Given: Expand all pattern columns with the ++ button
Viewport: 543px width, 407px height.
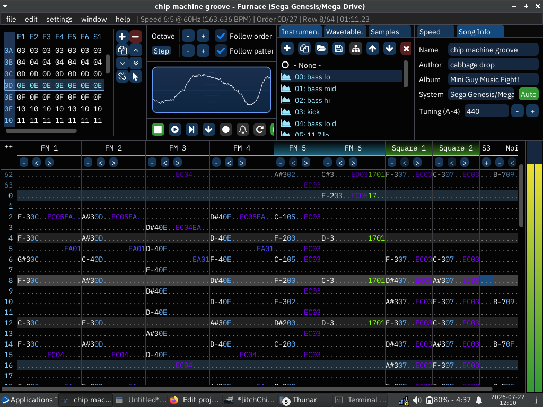Looking at the screenshot, I should click(8, 147).
